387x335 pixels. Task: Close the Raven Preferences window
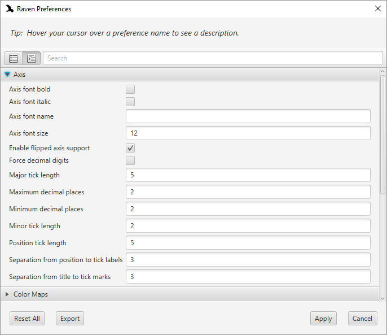click(x=377, y=8)
